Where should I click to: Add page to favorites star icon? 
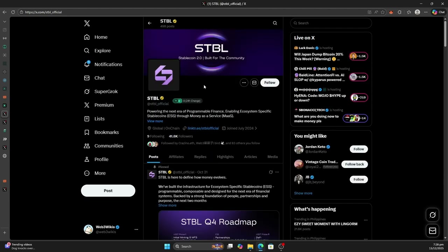click(x=383, y=12)
